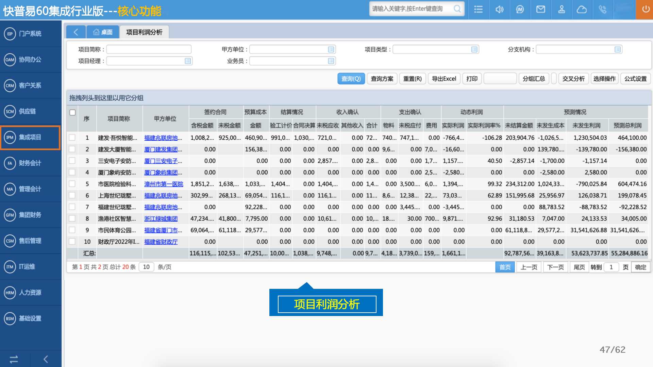The width and height of the screenshot is (653, 367).
Task: Collapse sidebar with bottom left arrow
Action: tap(46, 359)
